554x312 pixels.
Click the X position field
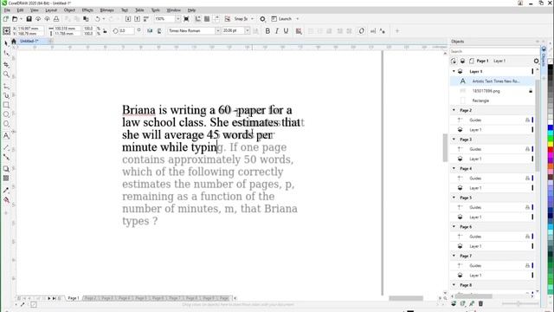[30, 29]
